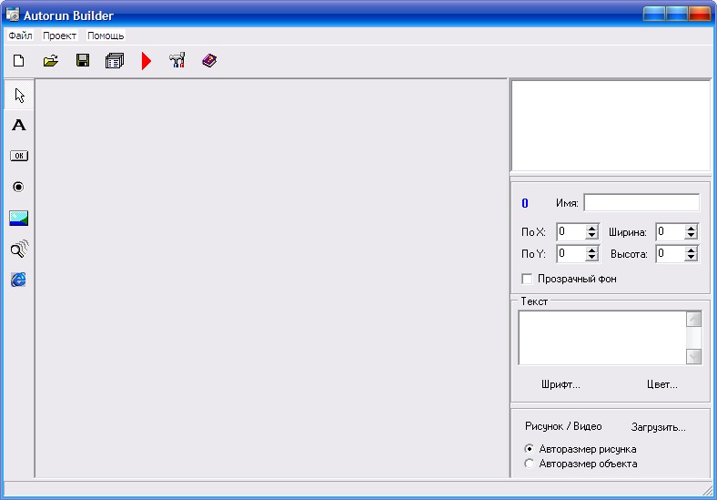Click the Ширина number field
This screenshot has height=500, width=717.
pyautogui.click(x=671, y=231)
